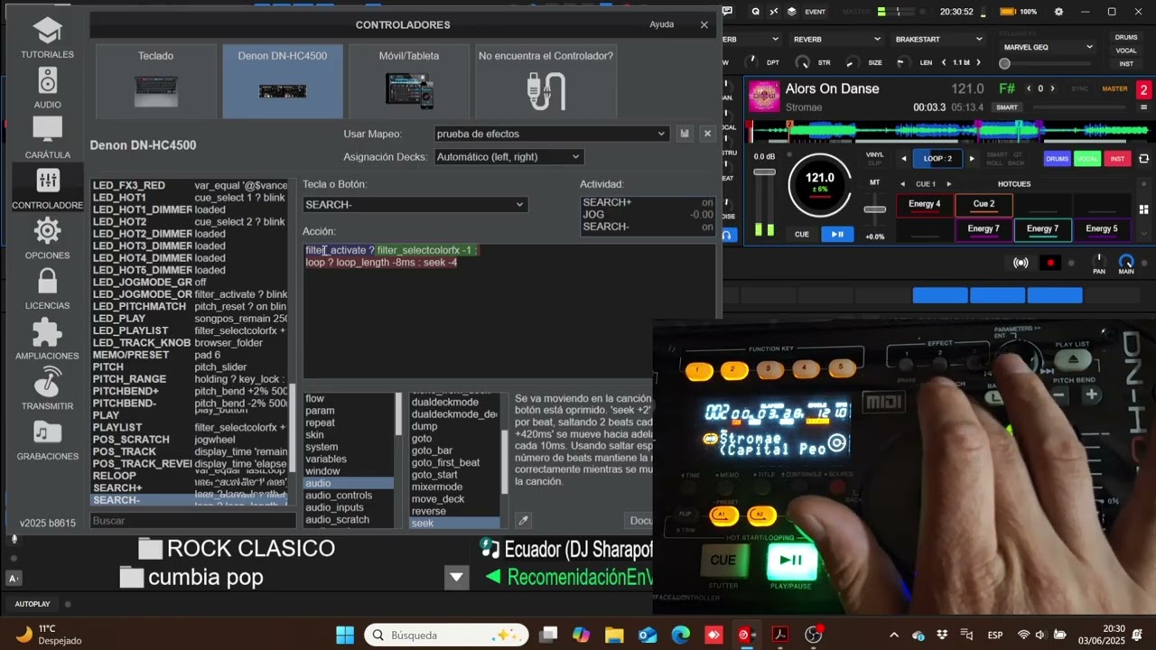Viewport: 1156px width, 650px height.
Task: Save the mapping with the floppy disk icon
Action: coord(685,134)
